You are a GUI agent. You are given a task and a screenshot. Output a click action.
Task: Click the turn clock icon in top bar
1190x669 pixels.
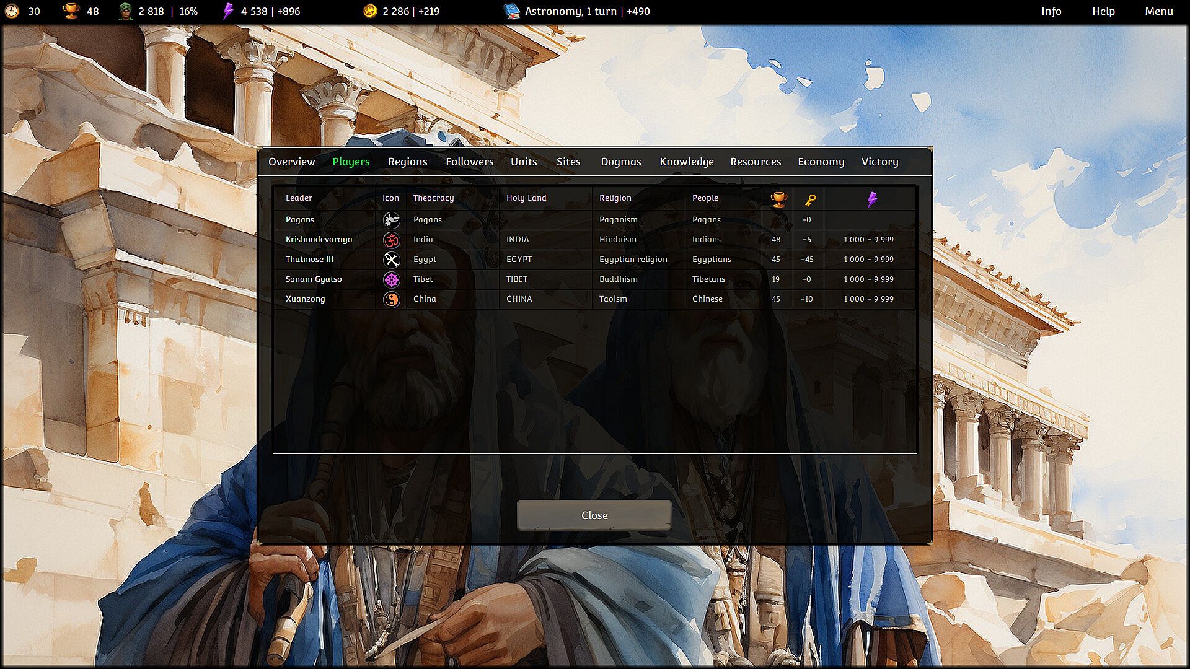12,11
